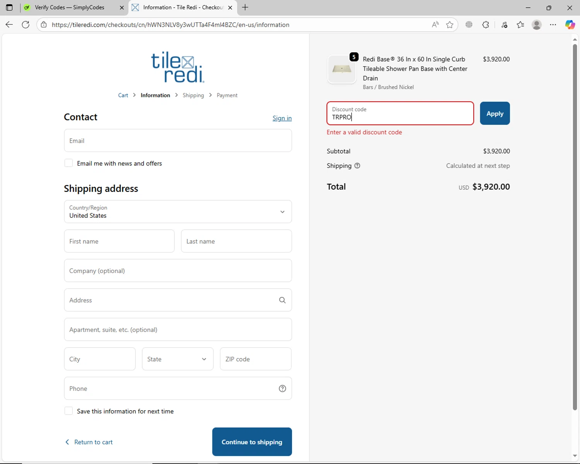Click the Total amount $3,920.00
This screenshot has height=464, width=580.
491,187
